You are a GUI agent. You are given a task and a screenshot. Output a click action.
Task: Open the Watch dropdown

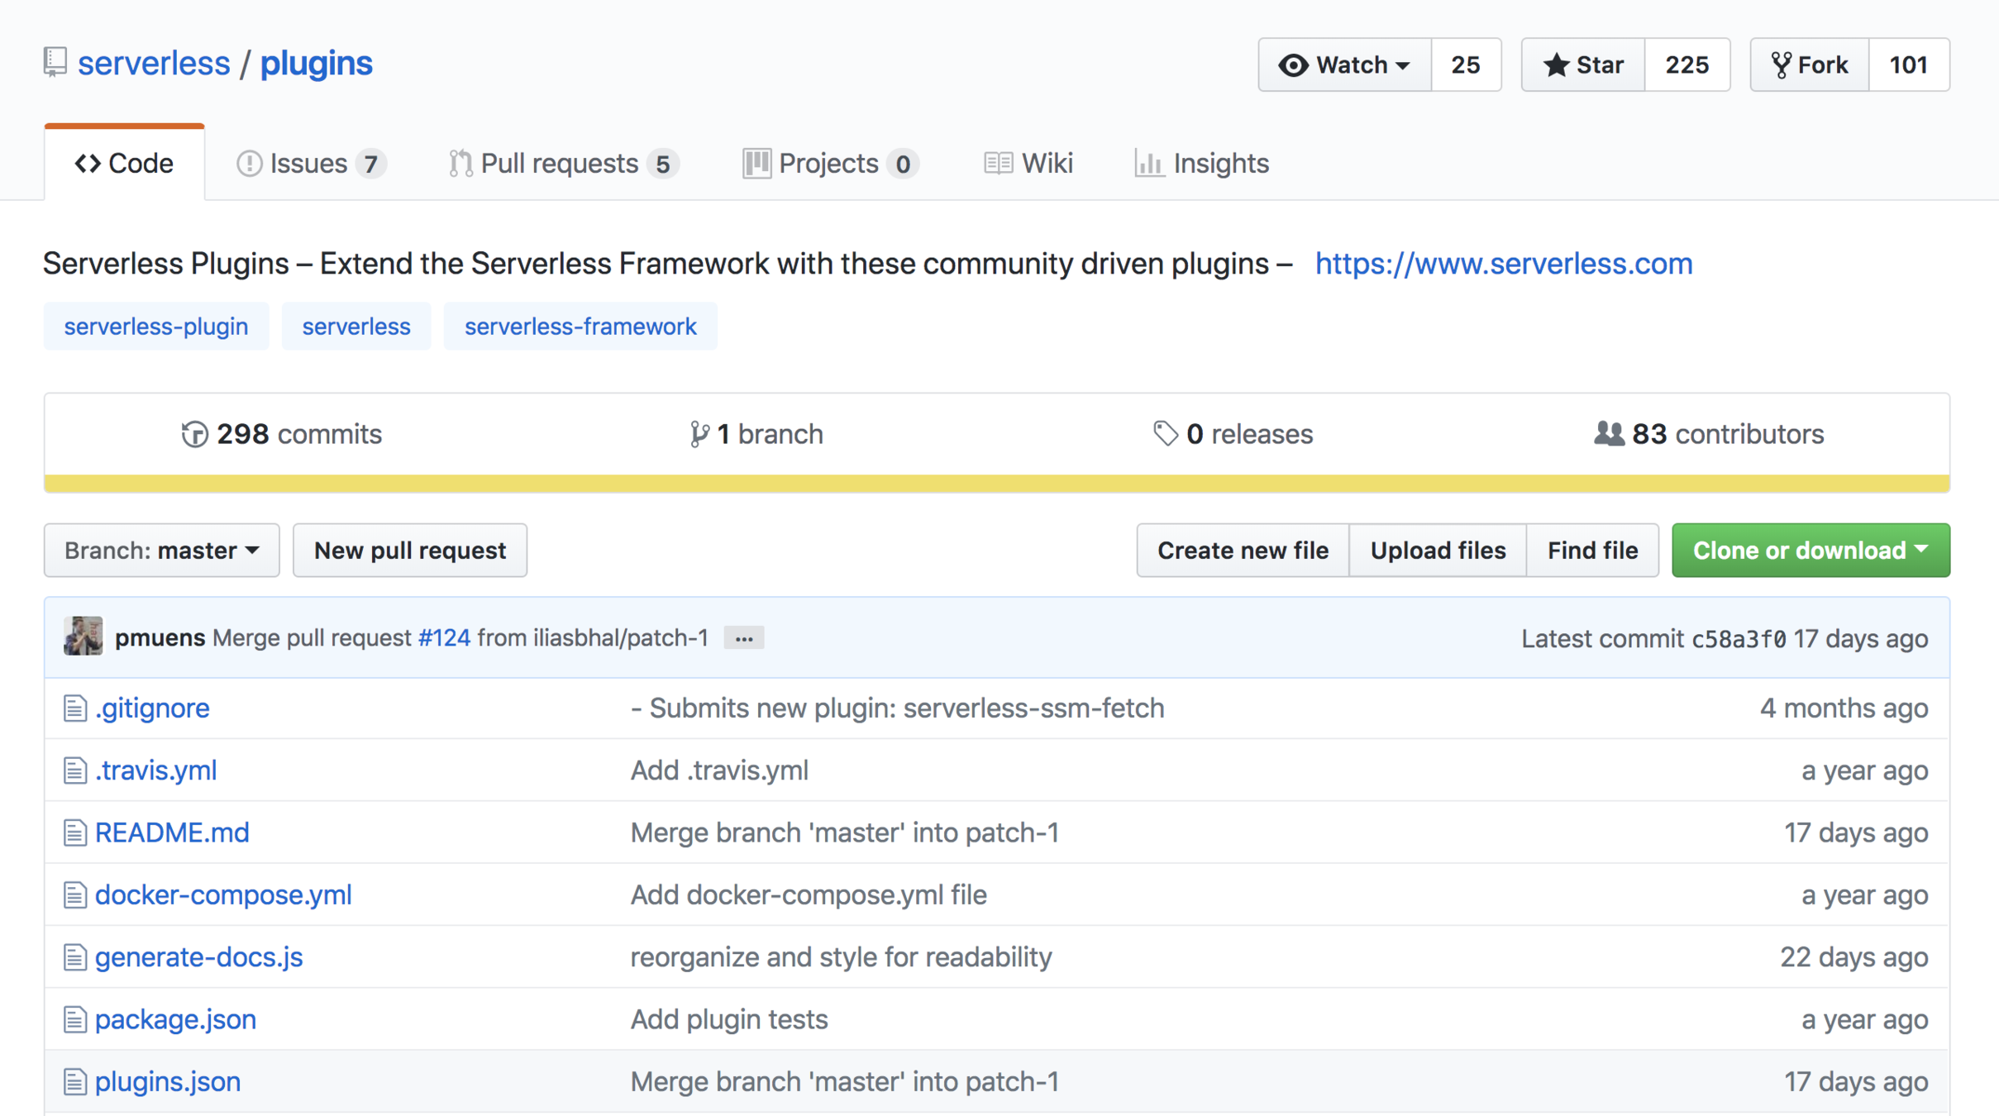point(1344,64)
